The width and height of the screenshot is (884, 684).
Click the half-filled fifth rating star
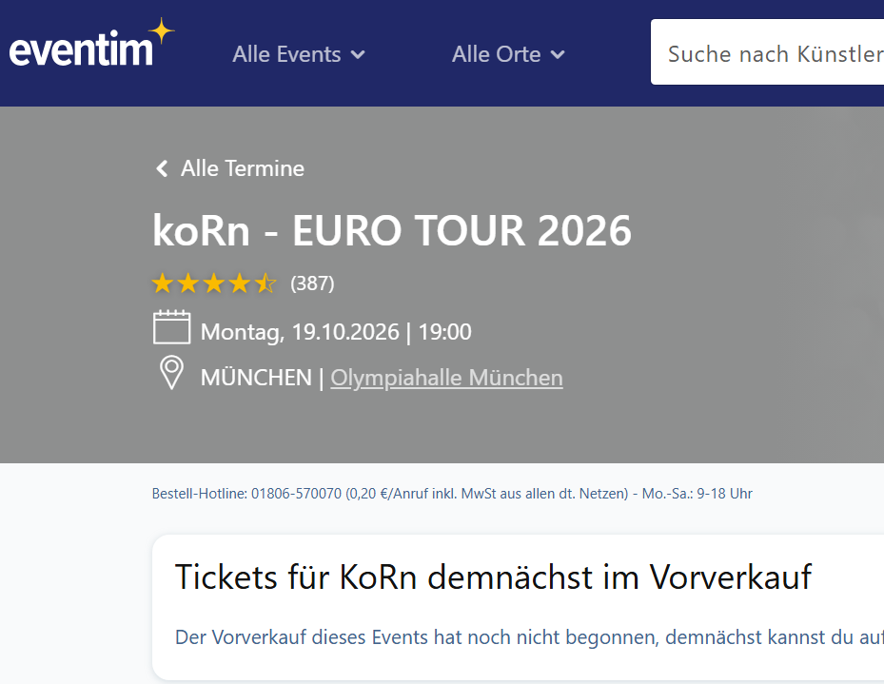click(265, 283)
